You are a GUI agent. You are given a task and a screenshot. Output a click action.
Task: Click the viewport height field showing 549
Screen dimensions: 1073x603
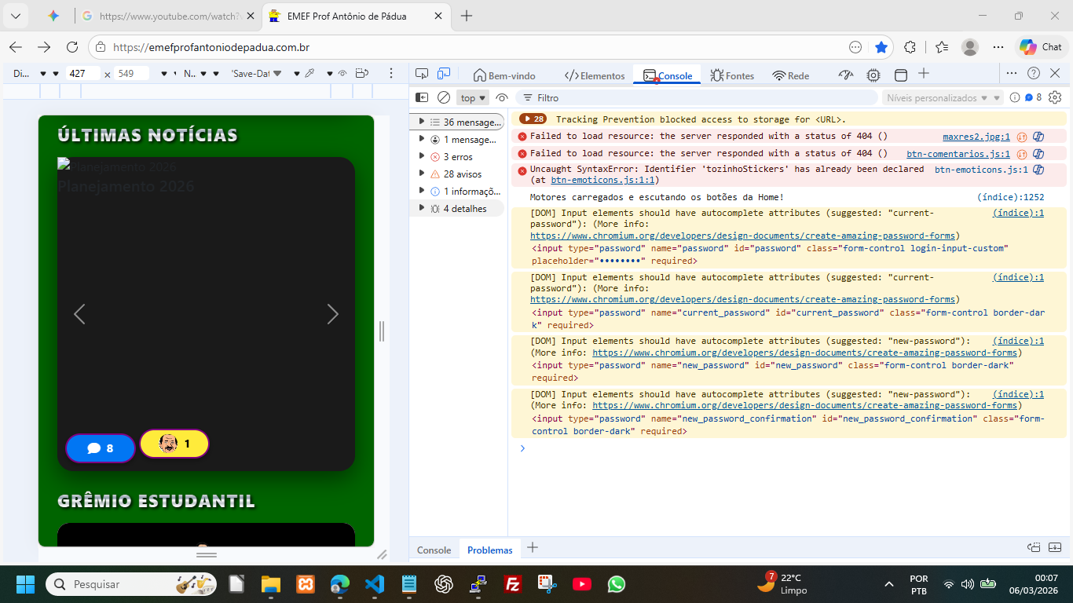131,74
